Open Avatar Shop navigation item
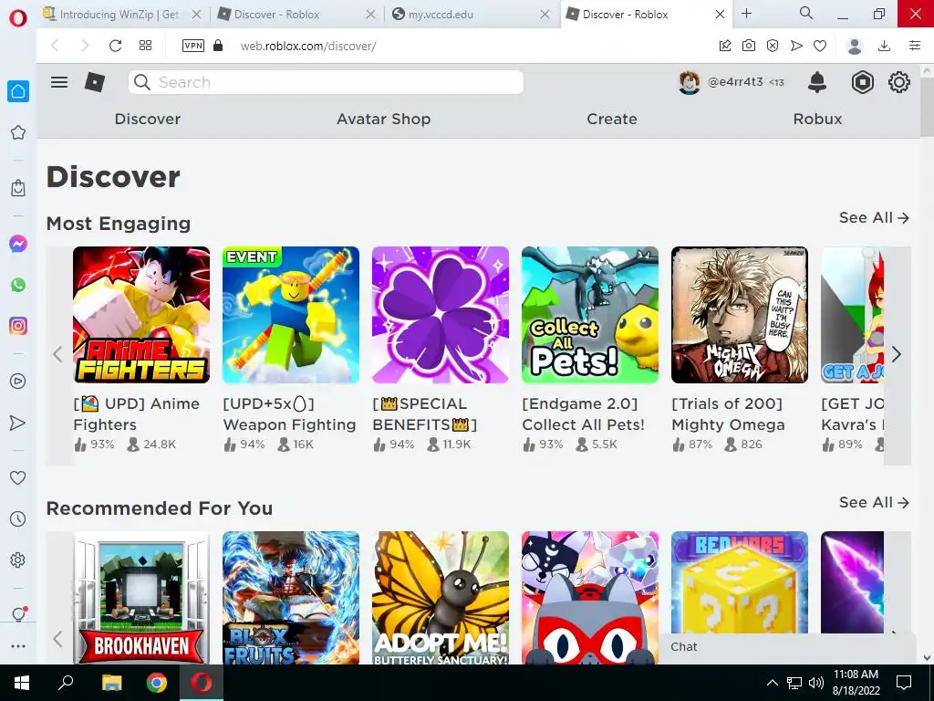 click(x=384, y=119)
